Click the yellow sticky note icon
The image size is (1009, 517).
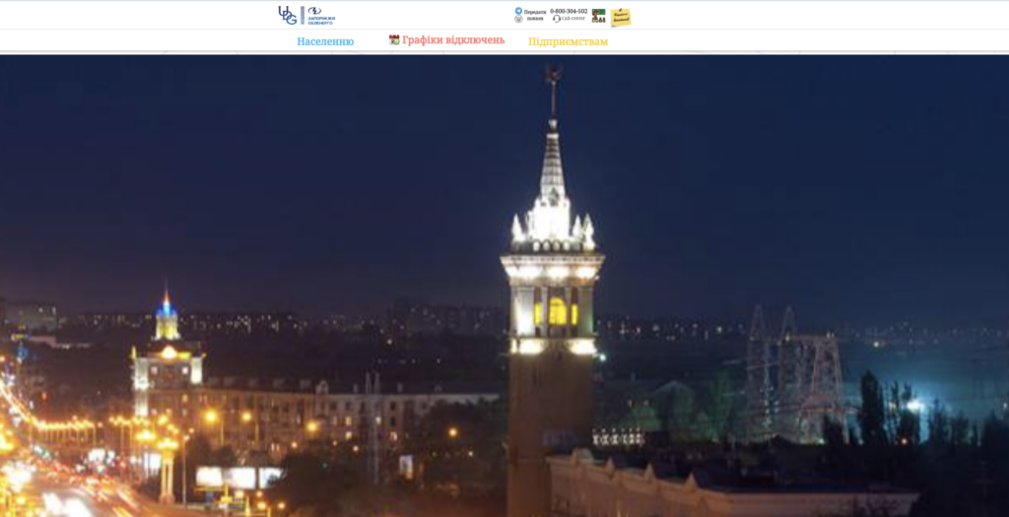coord(621,17)
